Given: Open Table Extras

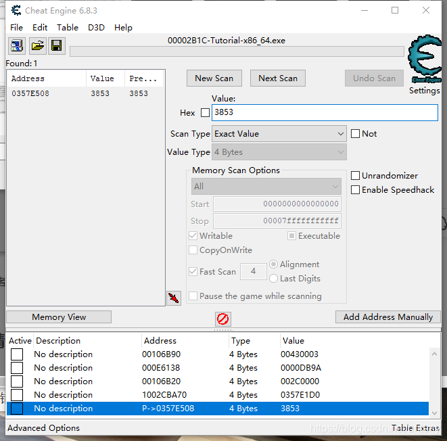Looking at the screenshot, I should [415, 428].
